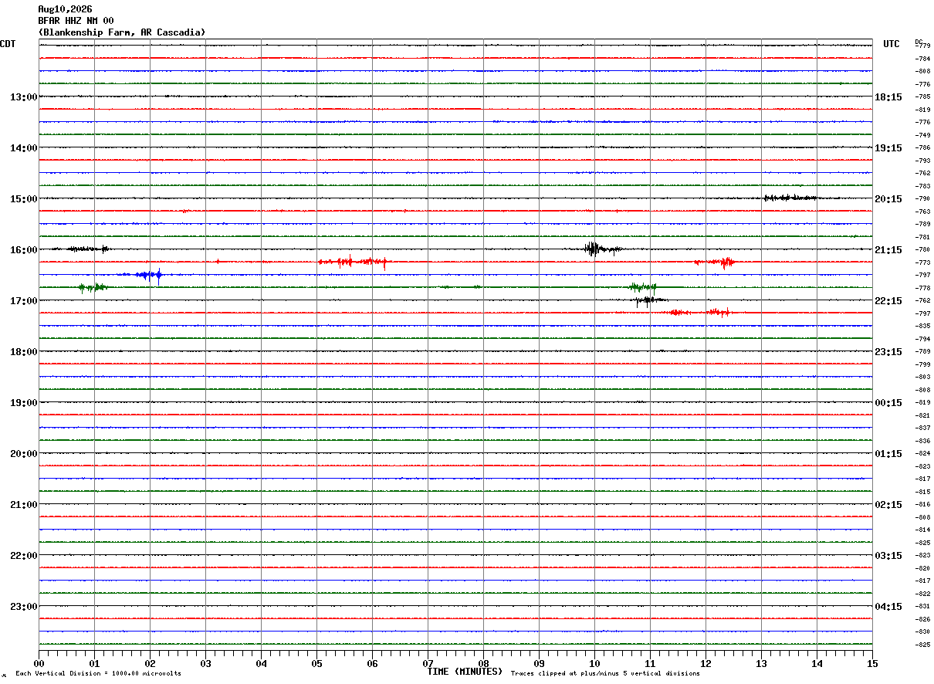This screenshot has height=684, width=934.
Task: Select the UTC timezone label
Action: click(892, 44)
